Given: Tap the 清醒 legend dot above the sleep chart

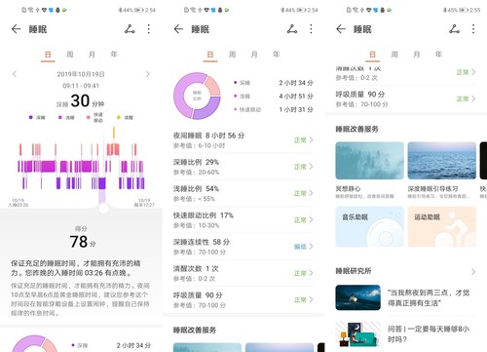Looking at the screenshot, I should [x=119, y=117].
